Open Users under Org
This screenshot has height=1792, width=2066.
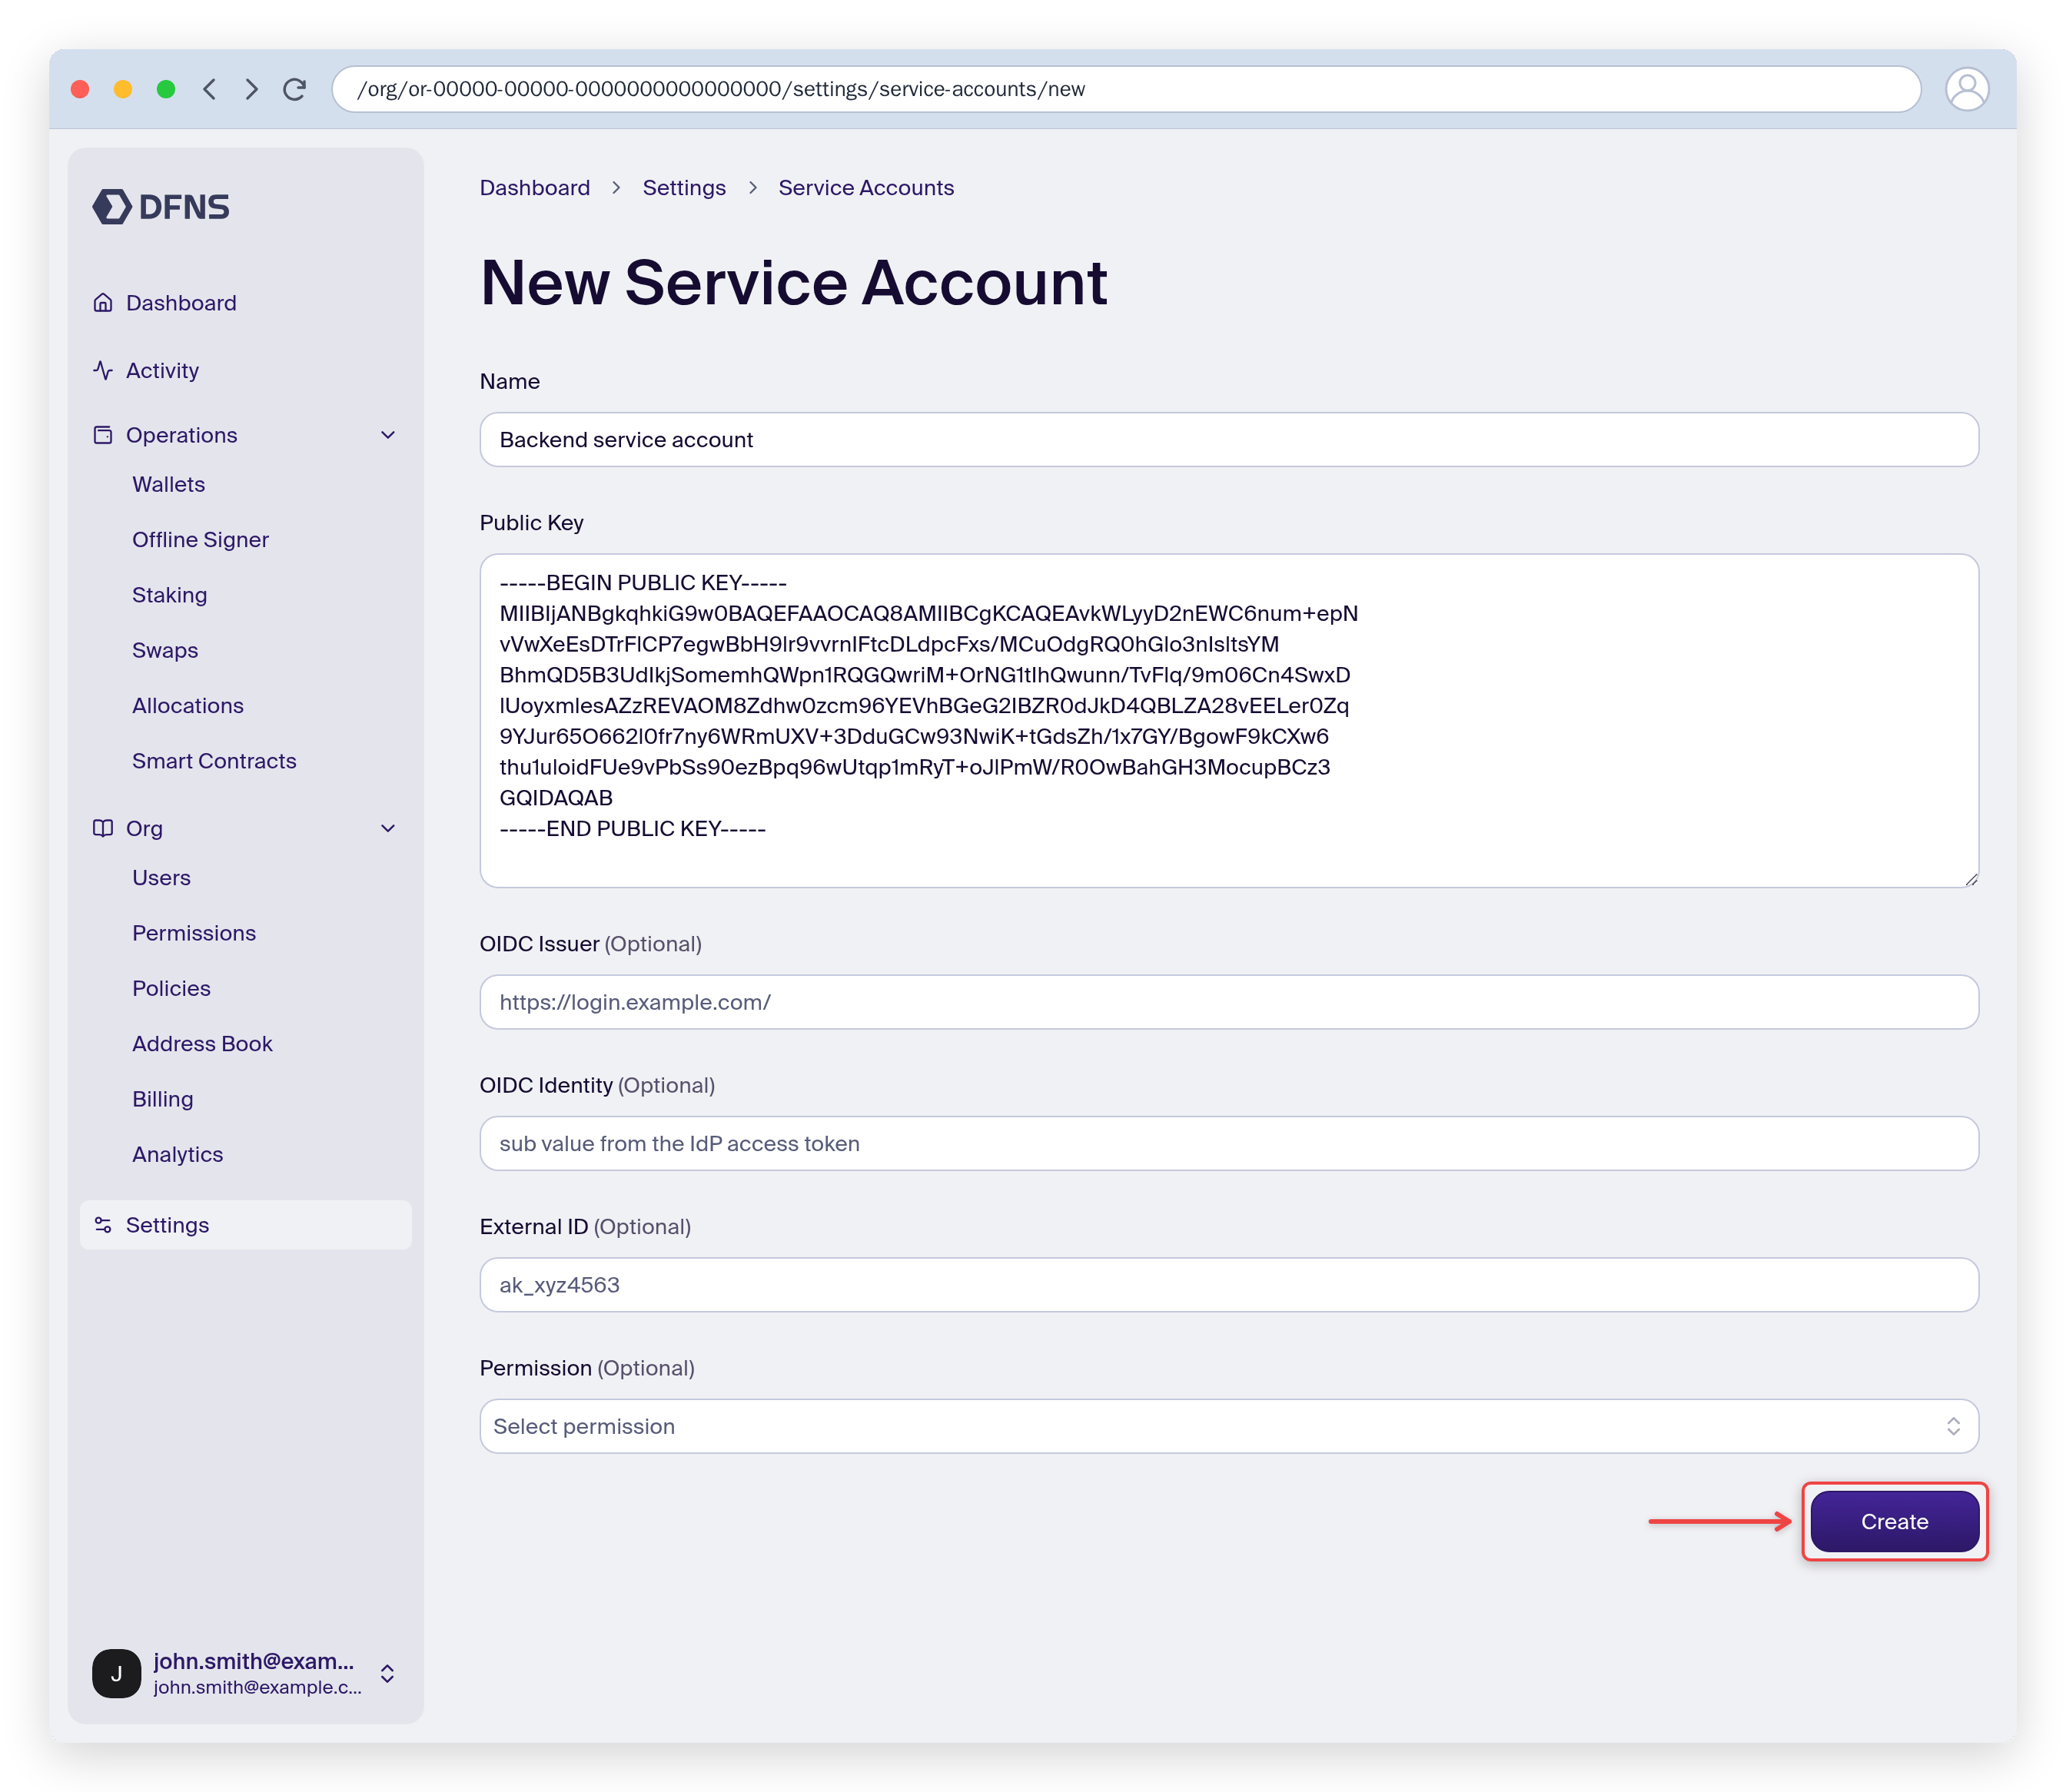[161, 878]
